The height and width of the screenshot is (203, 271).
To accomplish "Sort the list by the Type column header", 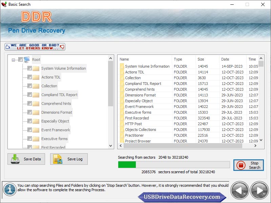I will (184, 59).
